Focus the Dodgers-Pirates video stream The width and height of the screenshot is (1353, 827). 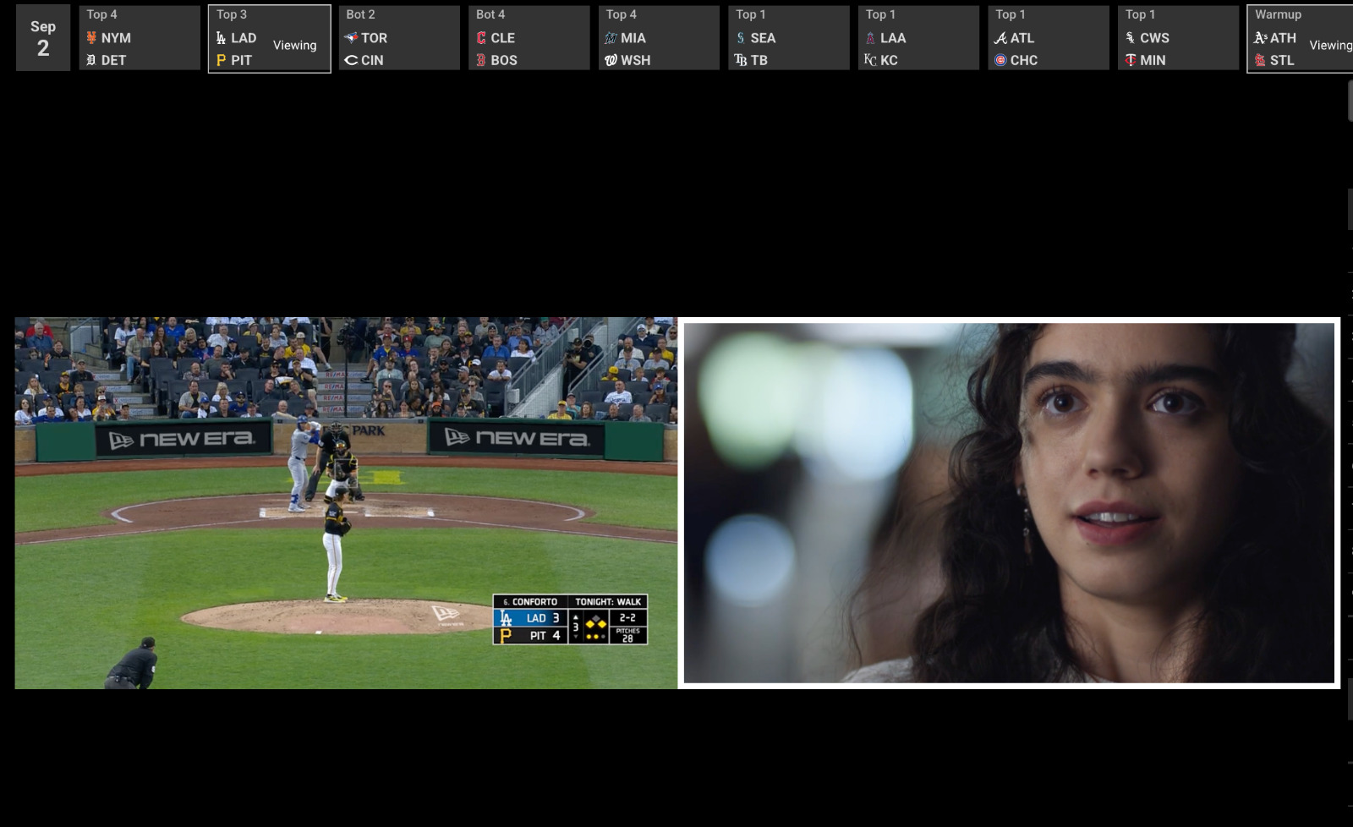[346, 503]
